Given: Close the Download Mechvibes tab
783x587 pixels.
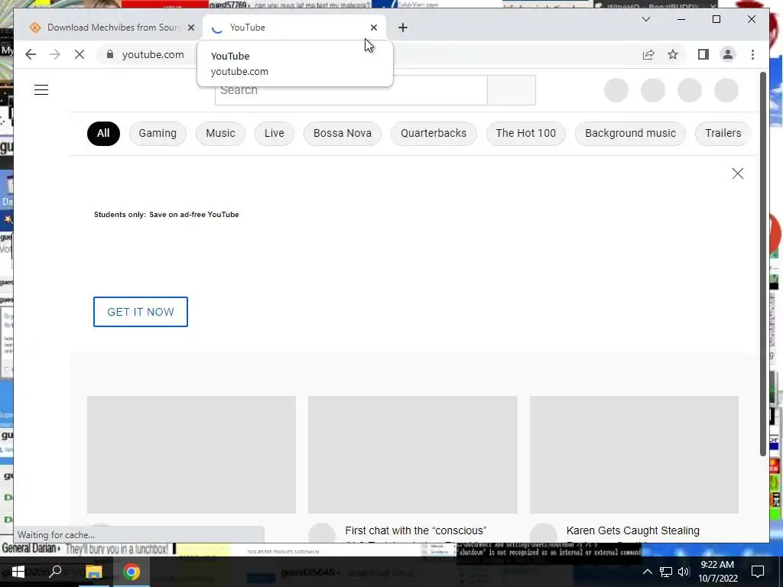Looking at the screenshot, I should click(x=190, y=28).
